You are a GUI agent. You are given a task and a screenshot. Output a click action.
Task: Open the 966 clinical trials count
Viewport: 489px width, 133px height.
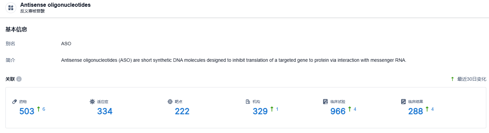click(x=338, y=111)
